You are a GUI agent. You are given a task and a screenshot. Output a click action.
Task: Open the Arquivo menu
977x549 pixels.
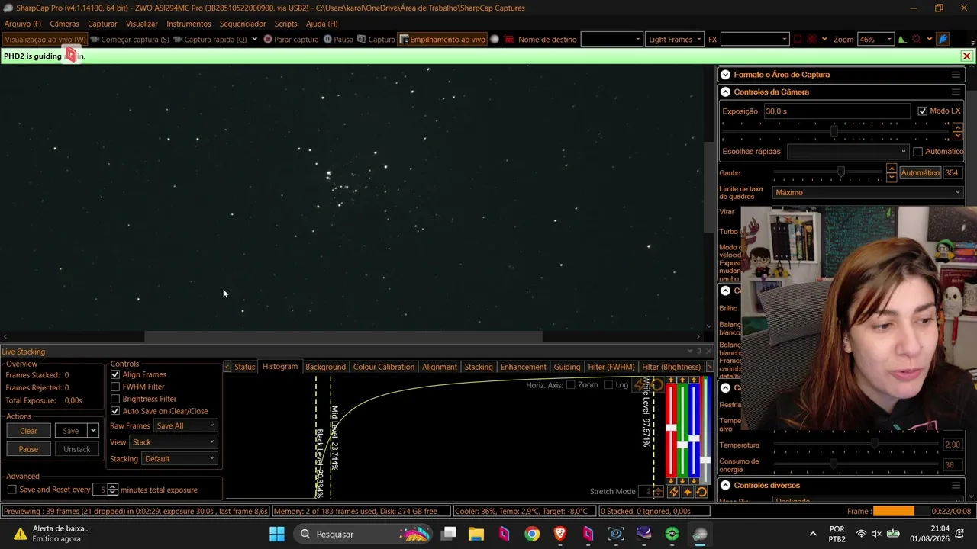click(x=23, y=24)
